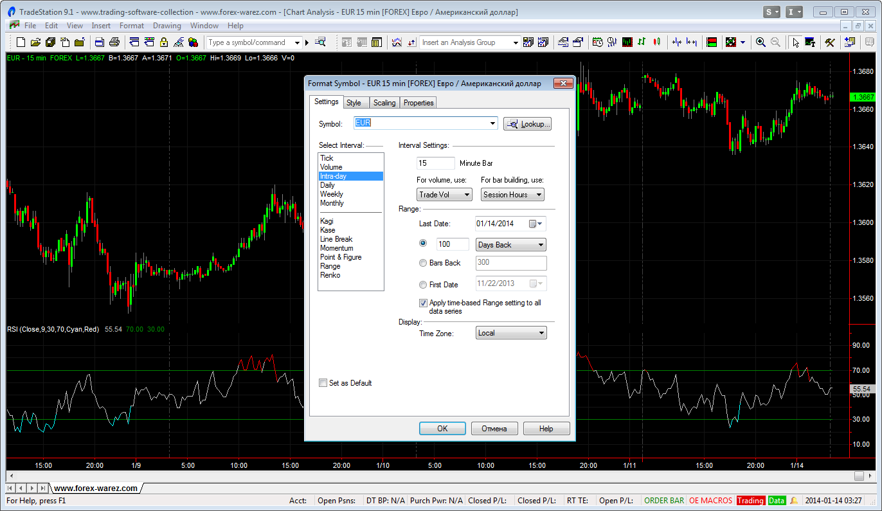Enable the Set as Default checkbox

point(323,383)
